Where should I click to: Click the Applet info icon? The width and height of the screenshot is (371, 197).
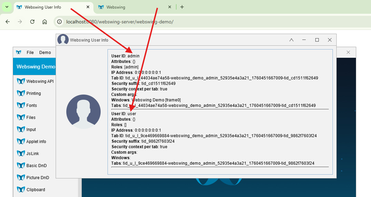tap(21, 142)
